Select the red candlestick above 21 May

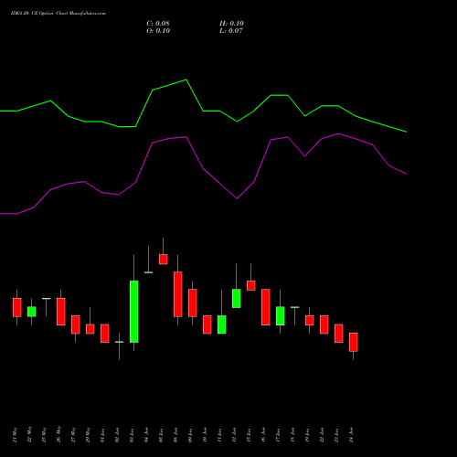pyautogui.click(x=16, y=307)
